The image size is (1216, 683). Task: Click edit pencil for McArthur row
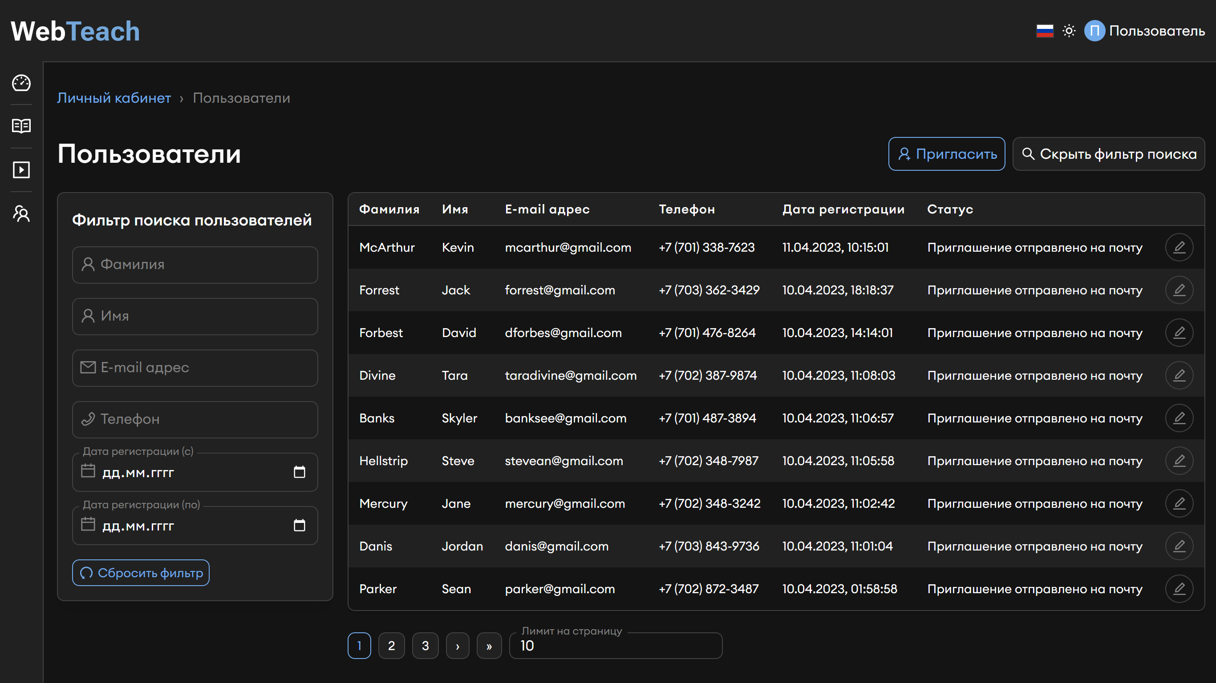click(x=1179, y=247)
